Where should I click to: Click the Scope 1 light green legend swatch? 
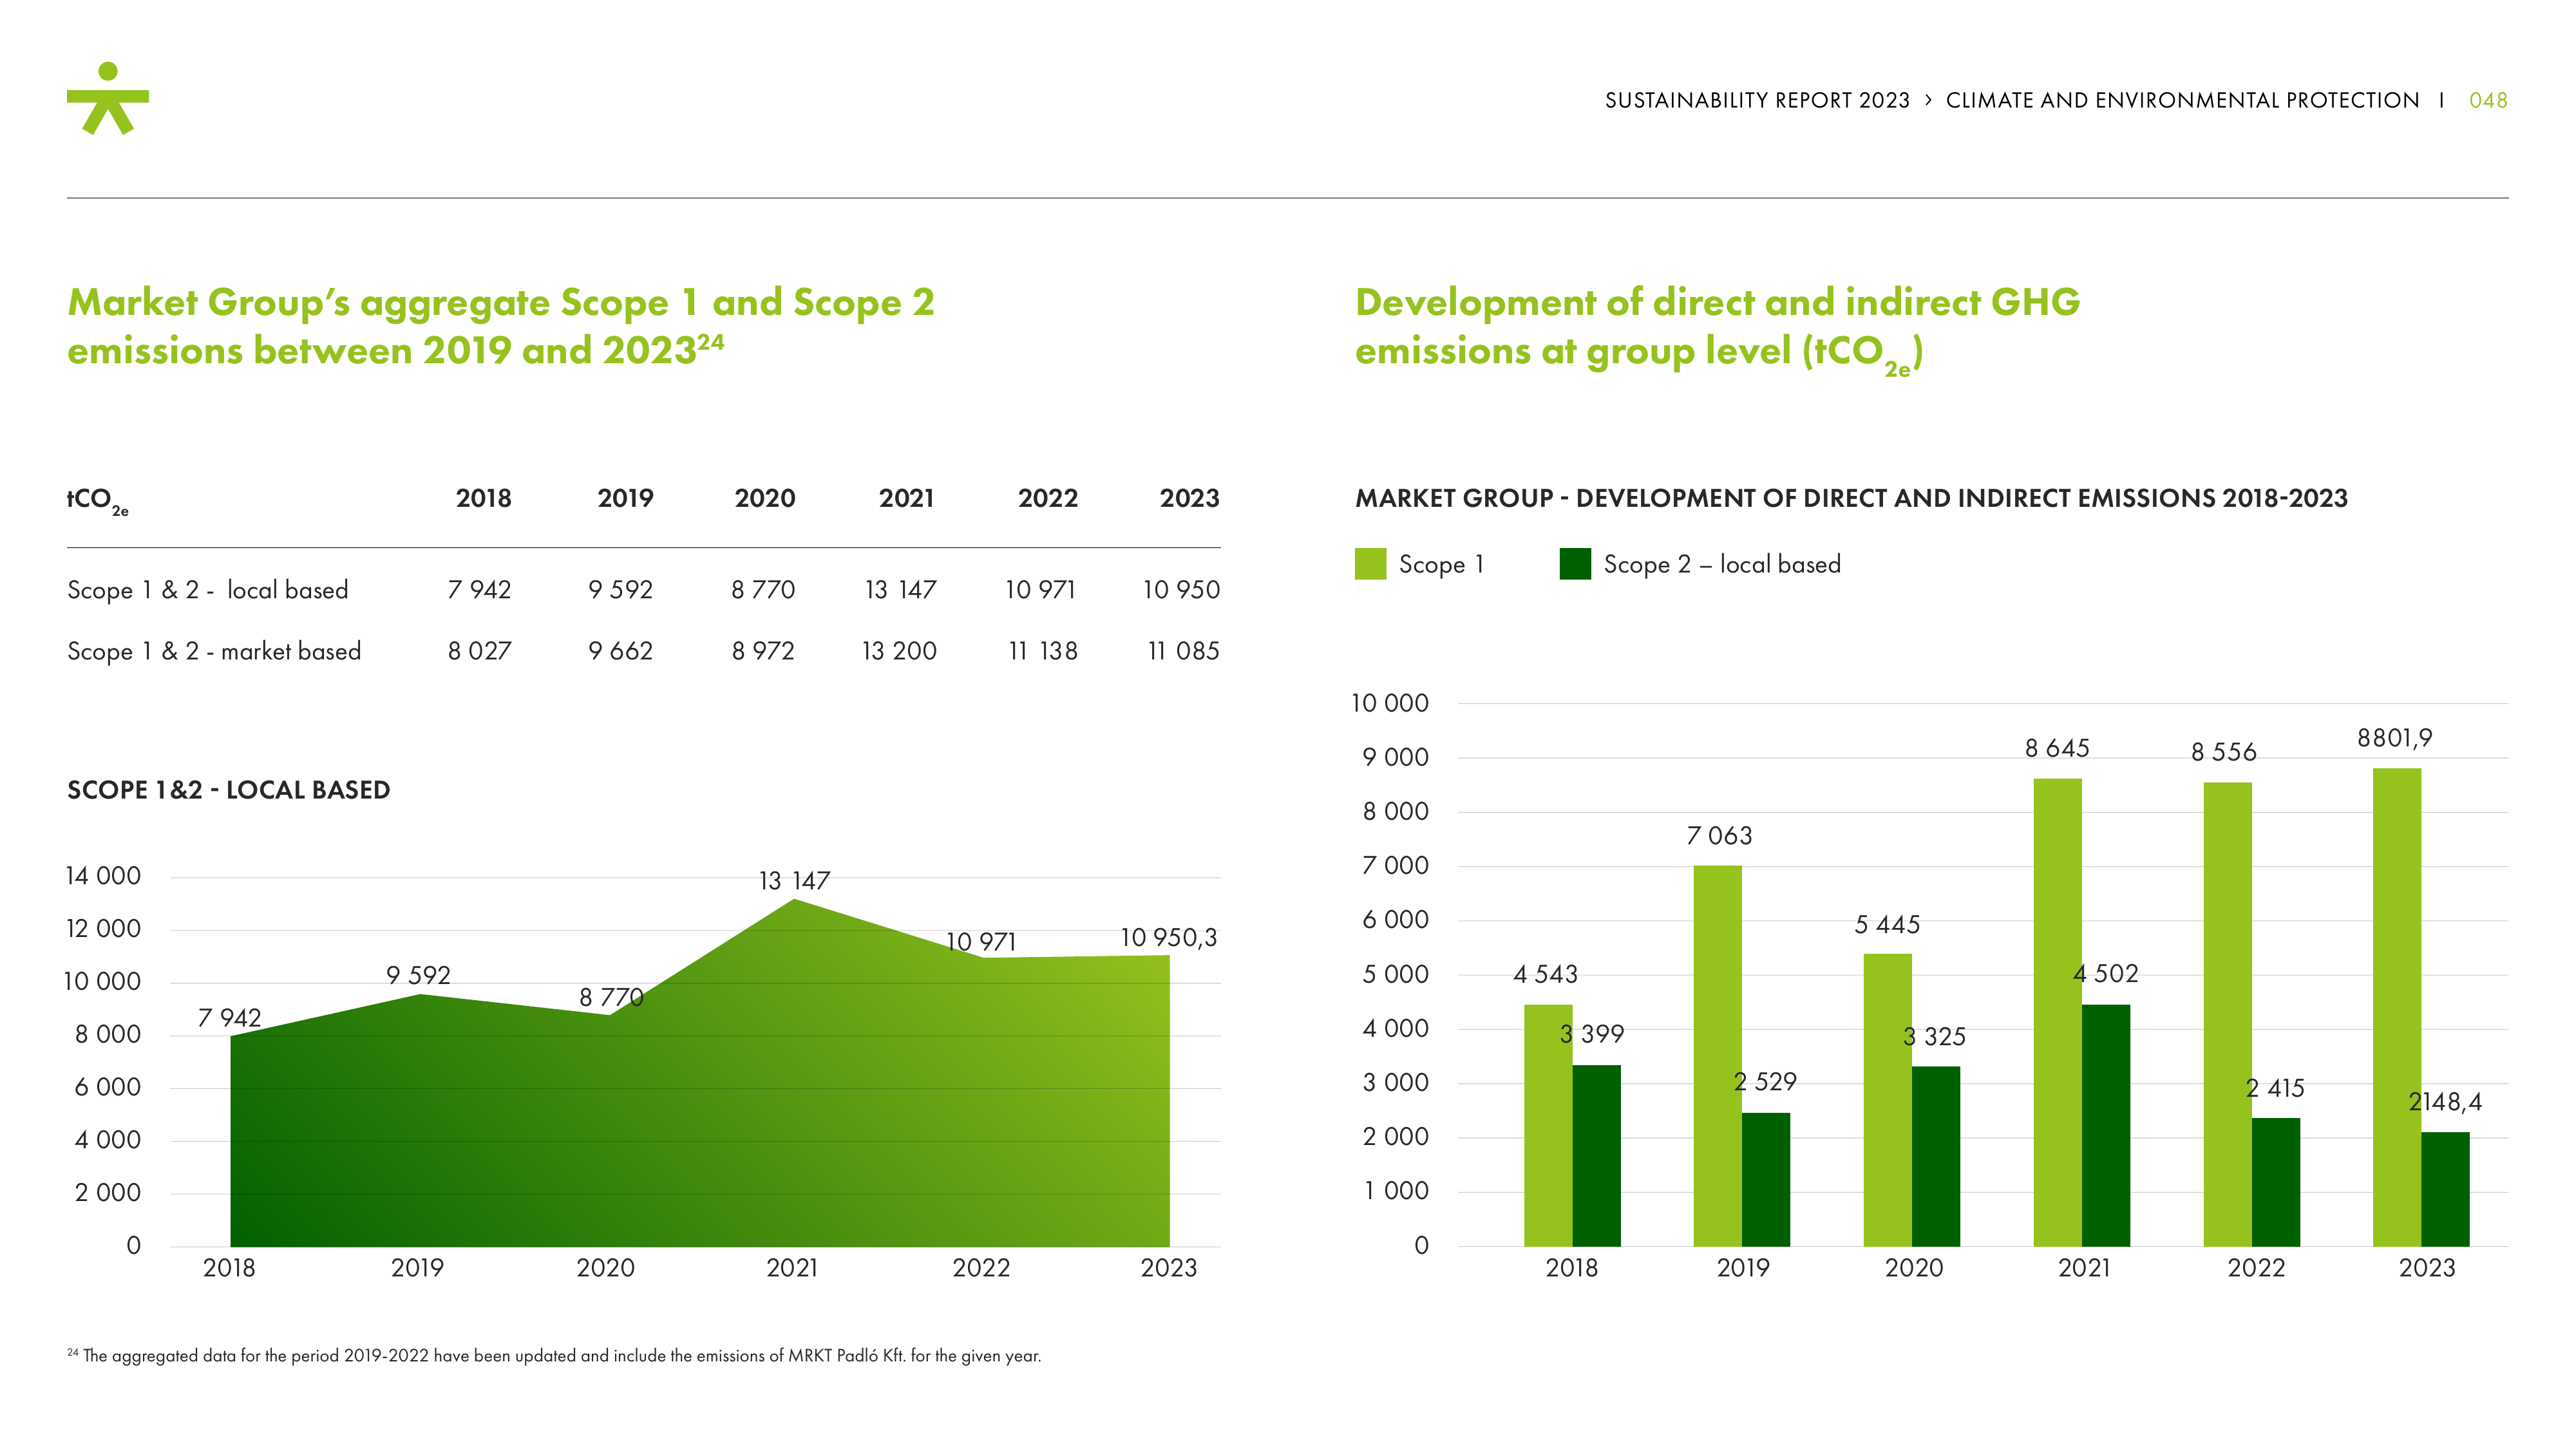point(1370,564)
